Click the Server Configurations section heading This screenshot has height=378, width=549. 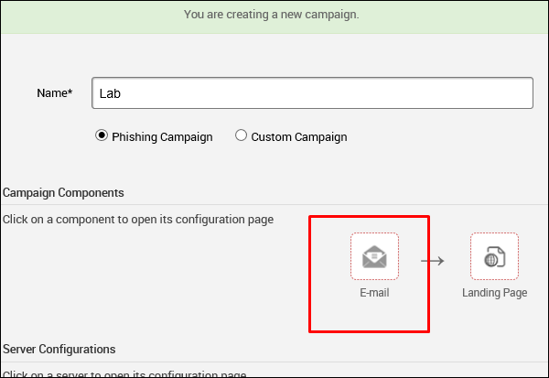(59, 349)
